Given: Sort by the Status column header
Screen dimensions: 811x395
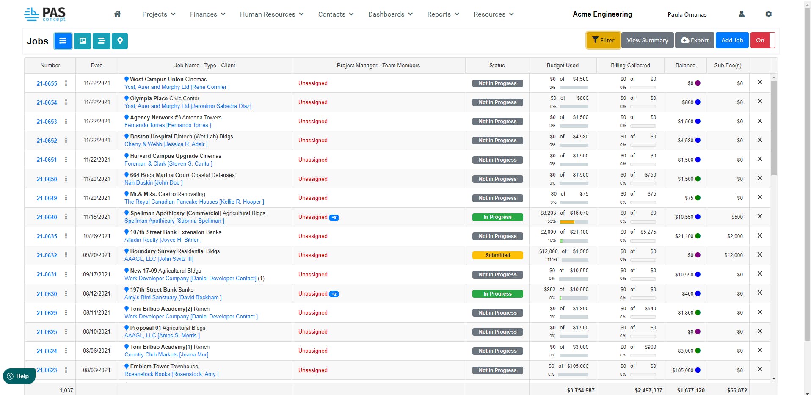Looking at the screenshot, I should (x=497, y=65).
